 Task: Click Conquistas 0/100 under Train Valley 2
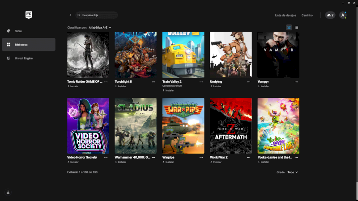[172, 86]
